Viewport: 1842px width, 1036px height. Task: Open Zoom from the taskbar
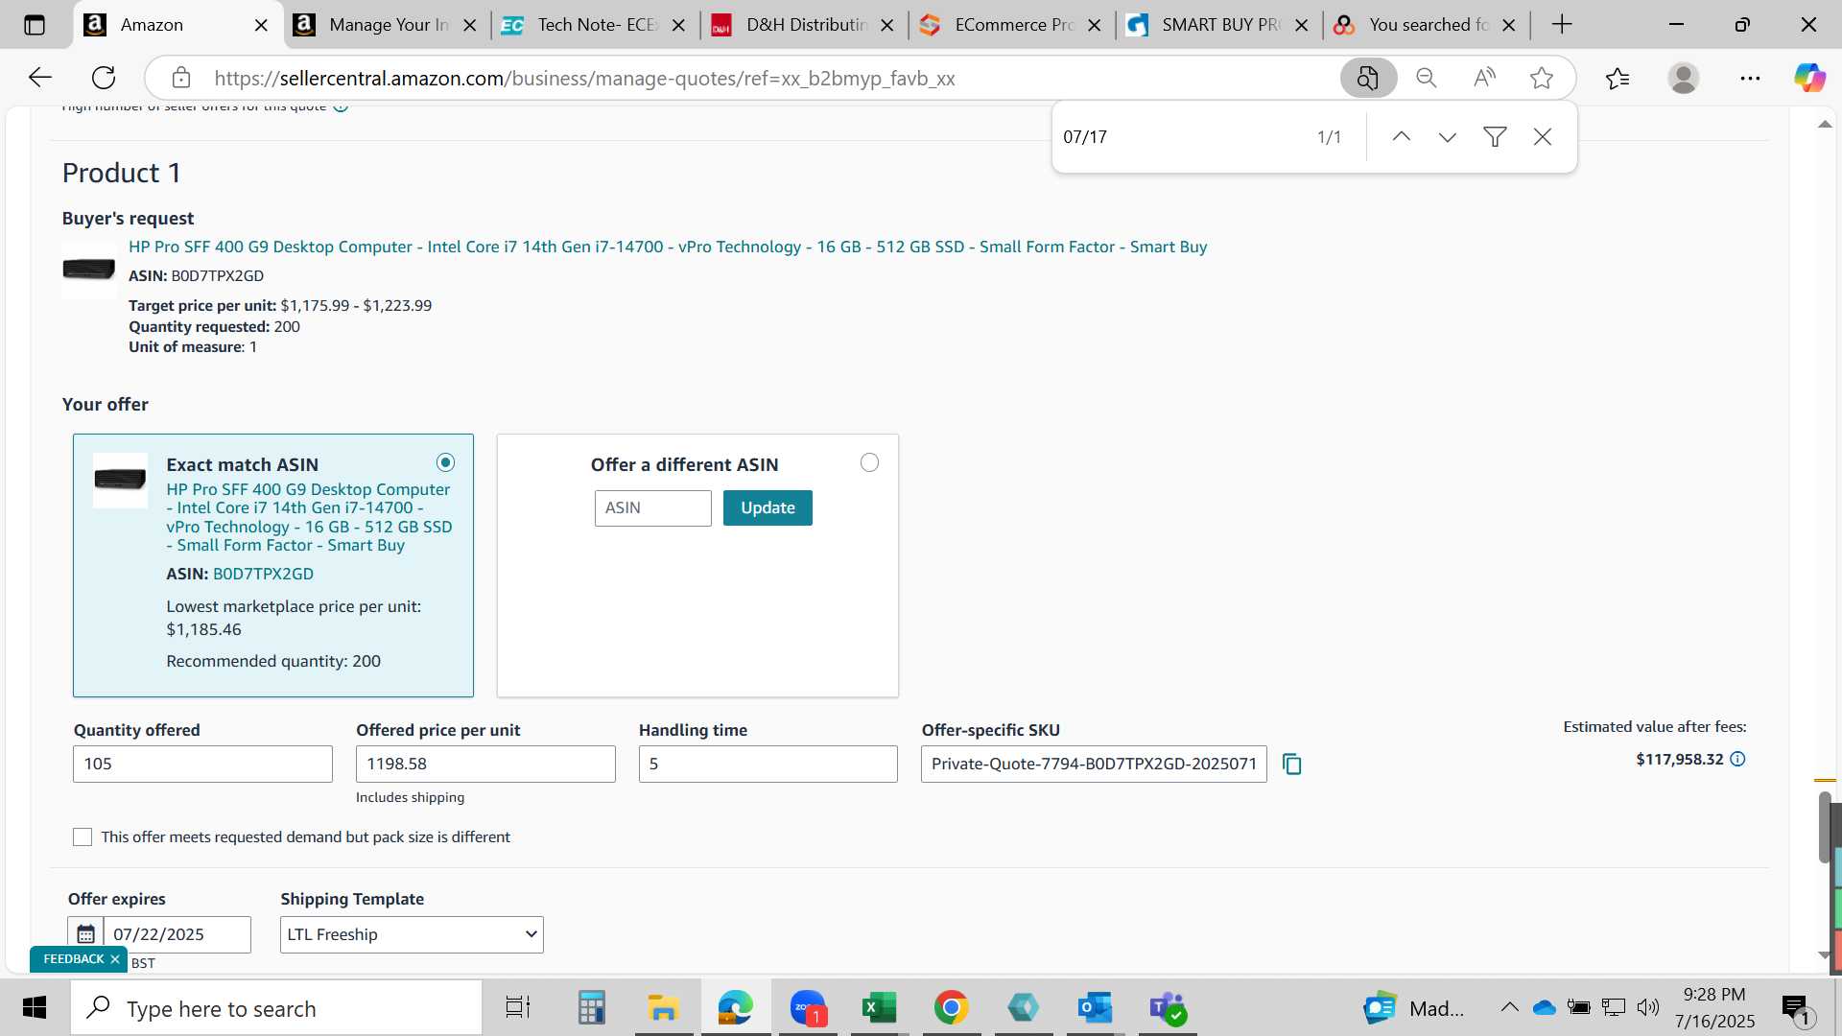tap(808, 1007)
